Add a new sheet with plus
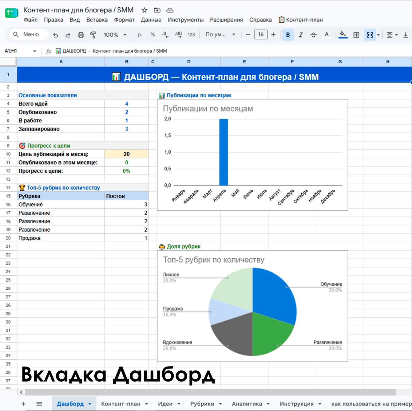The image size is (412, 411). (x=23, y=404)
